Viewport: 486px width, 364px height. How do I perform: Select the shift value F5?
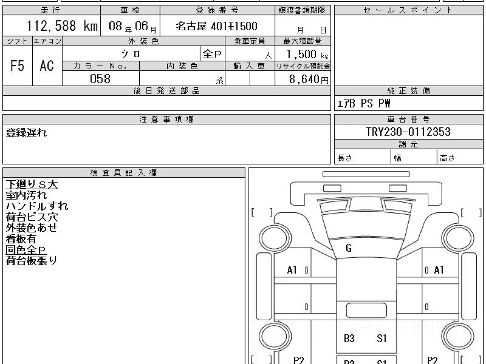pyautogui.click(x=17, y=66)
